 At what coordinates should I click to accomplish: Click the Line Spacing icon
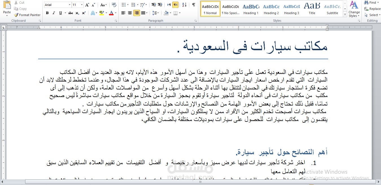tap(154, 13)
